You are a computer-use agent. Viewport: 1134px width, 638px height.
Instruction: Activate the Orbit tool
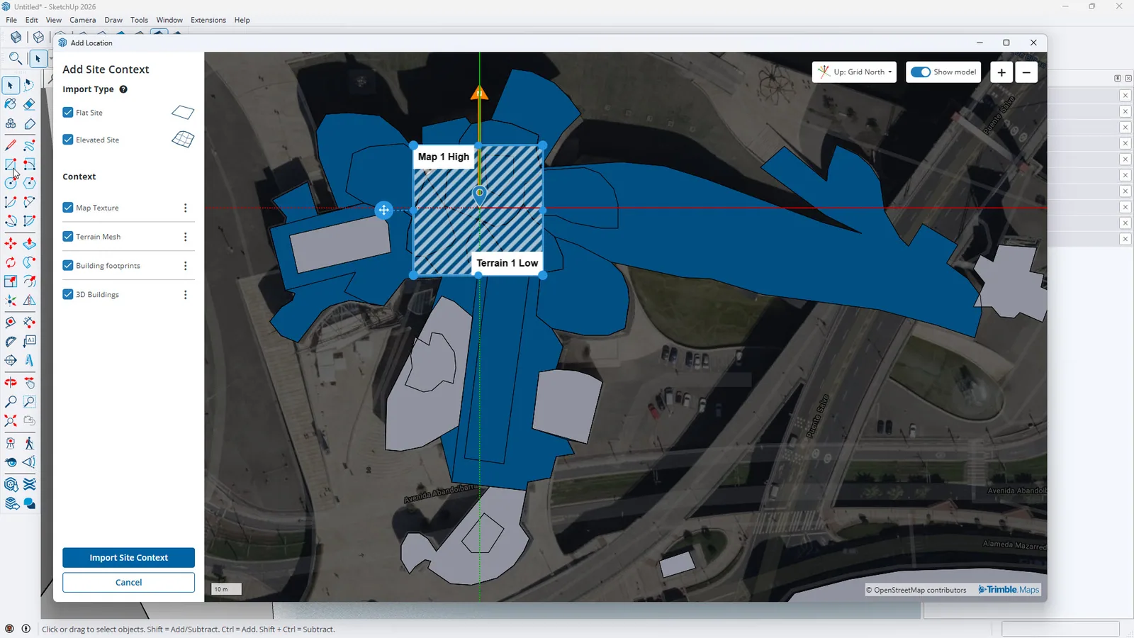click(x=11, y=383)
